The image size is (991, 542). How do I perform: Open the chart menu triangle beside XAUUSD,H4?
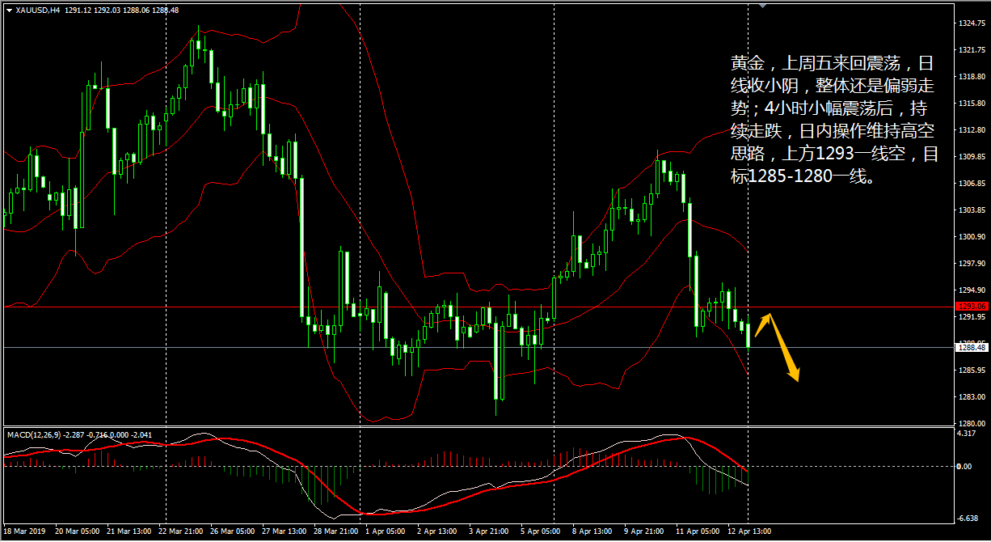pyautogui.click(x=9, y=11)
